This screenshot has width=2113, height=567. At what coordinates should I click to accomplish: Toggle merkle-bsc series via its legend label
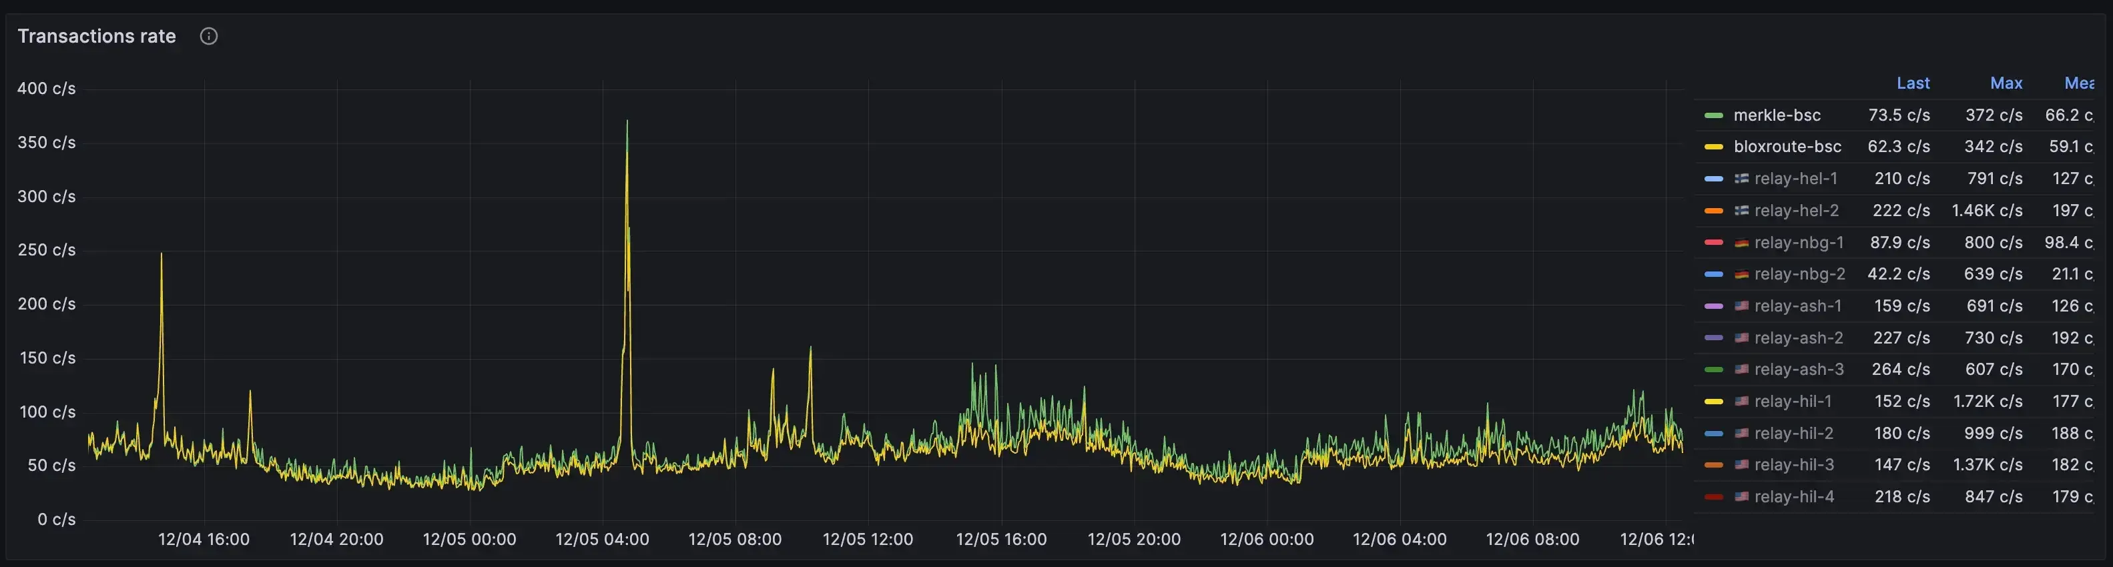click(x=1776, y=115)
